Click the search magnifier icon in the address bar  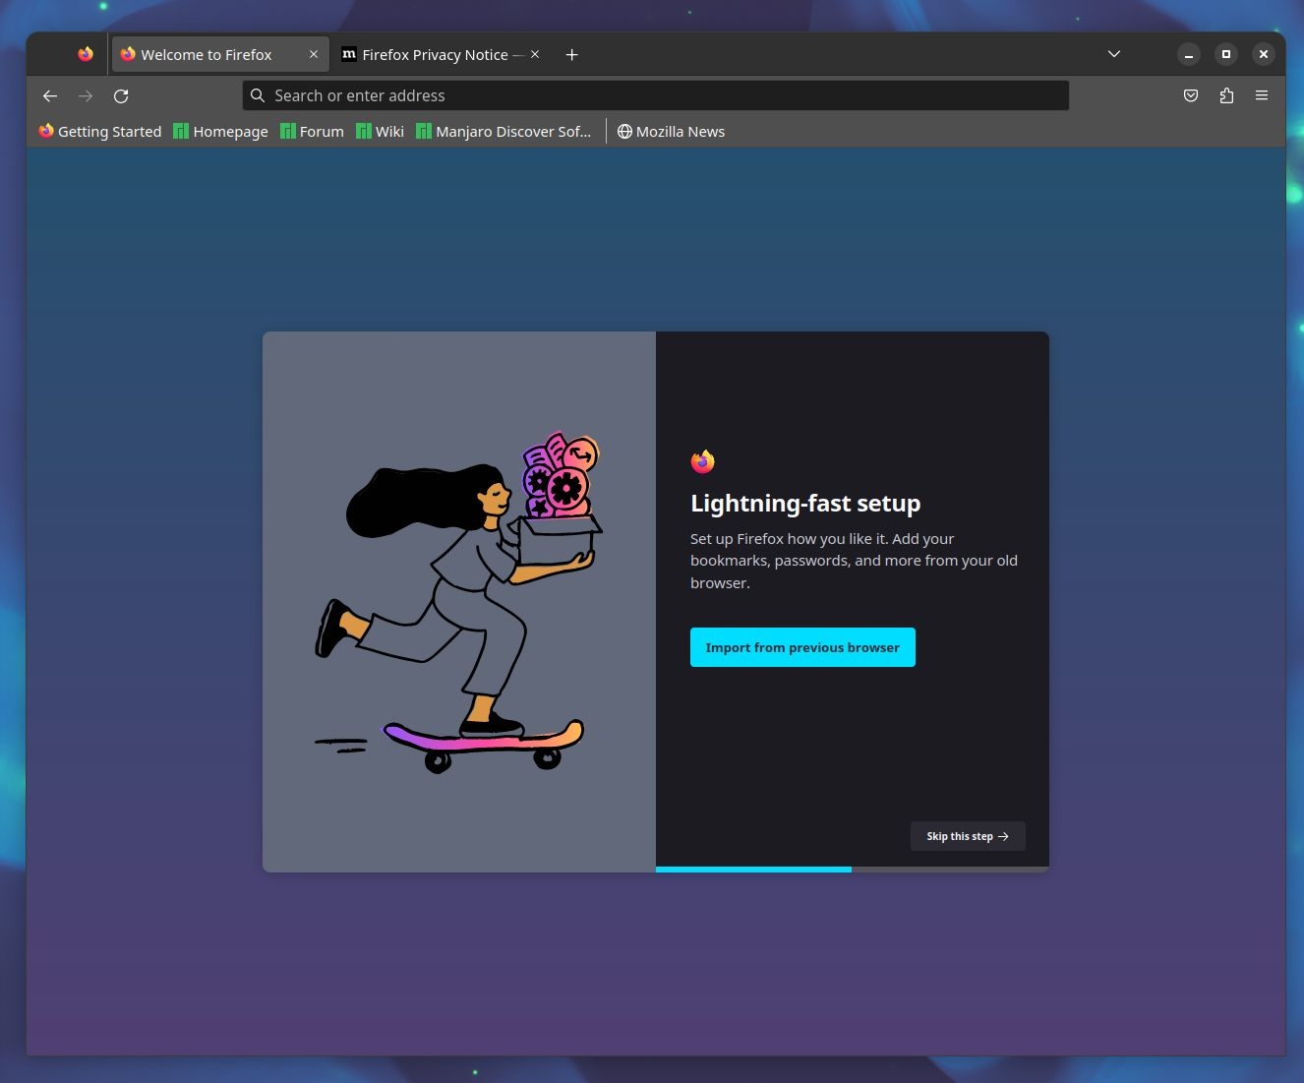click(258, 95)
